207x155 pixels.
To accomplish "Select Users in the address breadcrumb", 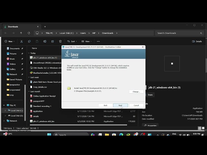I will 83,33.
